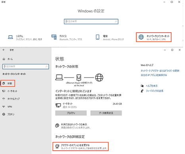Click the vEthernet adapter icon in diagram
The height and width of the screenshot is (154, 185).
(79, 78)
